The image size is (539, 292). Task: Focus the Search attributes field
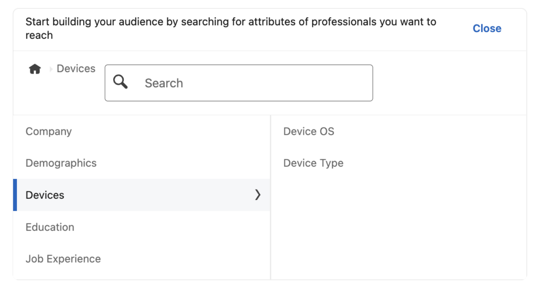pos(239,83)
